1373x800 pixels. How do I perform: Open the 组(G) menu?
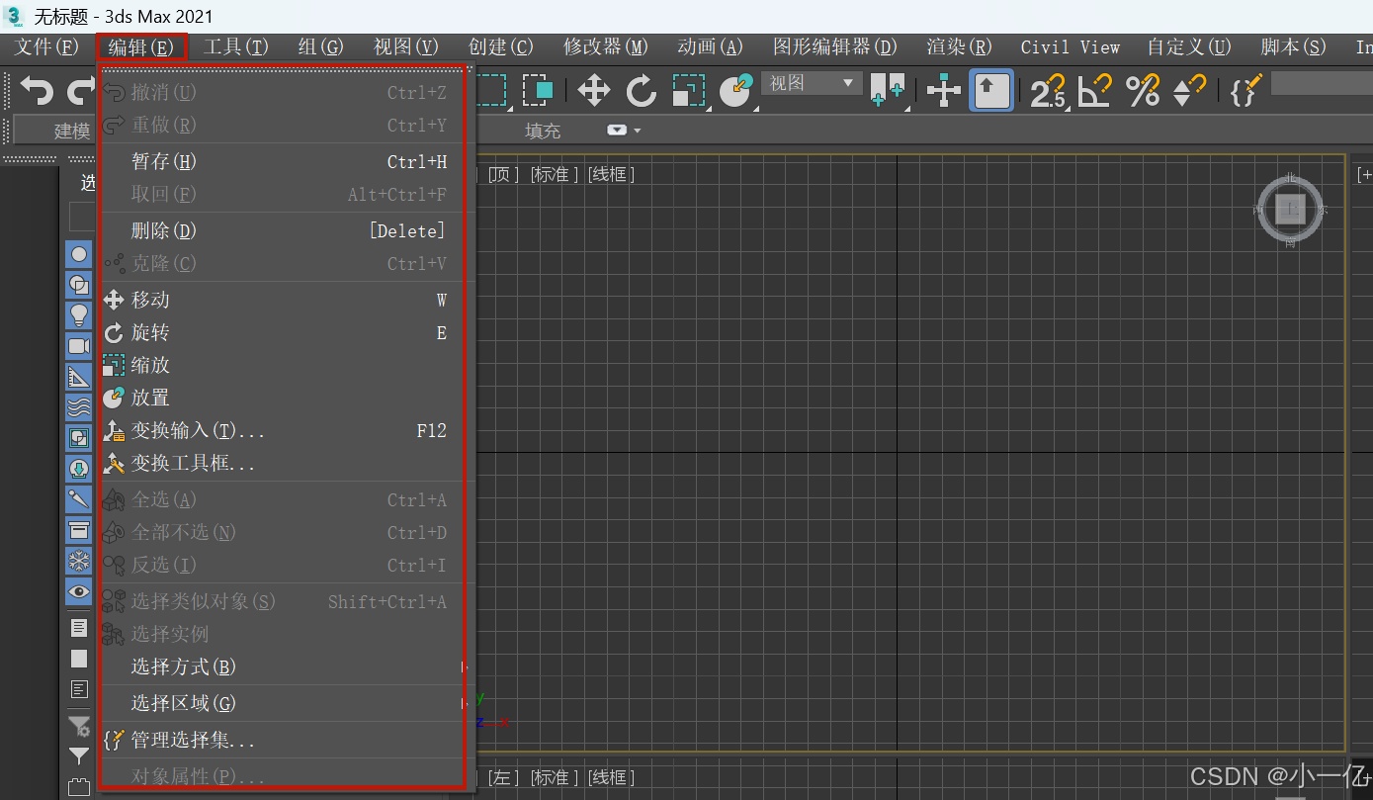(x=321, y=46)
